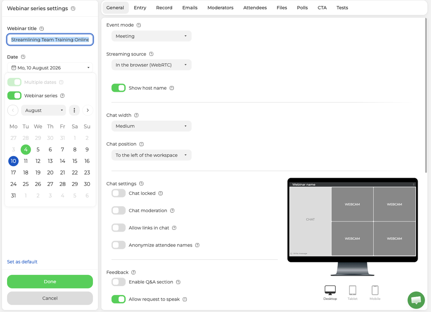Enable the Chat locked switch
This screenshot has width=431, height=312.
(x=118, y=193)
